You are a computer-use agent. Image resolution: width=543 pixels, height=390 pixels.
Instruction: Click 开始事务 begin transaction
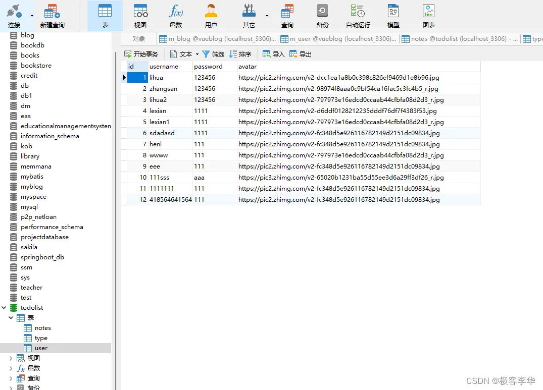141,54
